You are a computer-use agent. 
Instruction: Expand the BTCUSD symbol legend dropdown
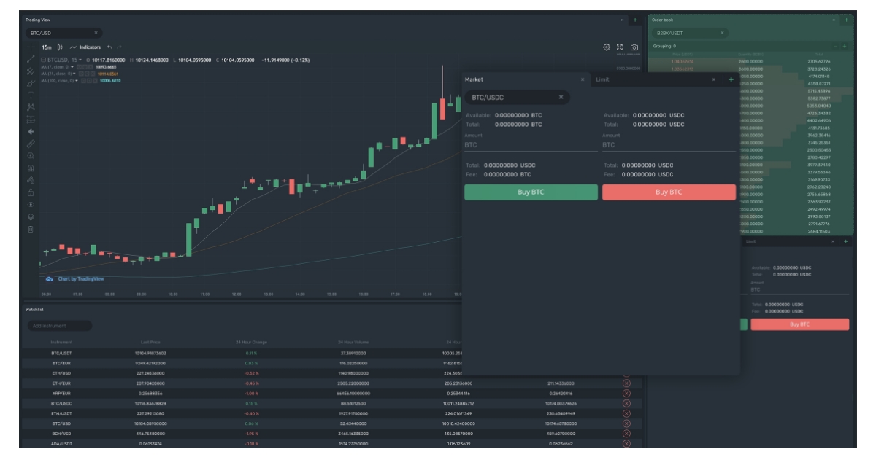point(80,60)
